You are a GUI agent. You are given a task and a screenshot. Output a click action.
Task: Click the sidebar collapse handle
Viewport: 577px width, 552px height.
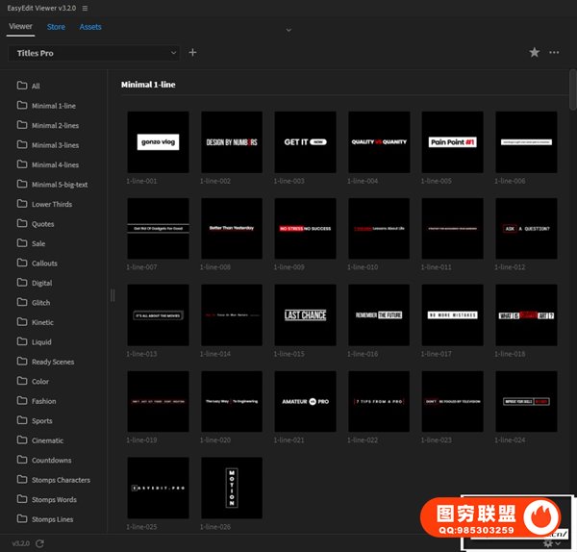112,295
